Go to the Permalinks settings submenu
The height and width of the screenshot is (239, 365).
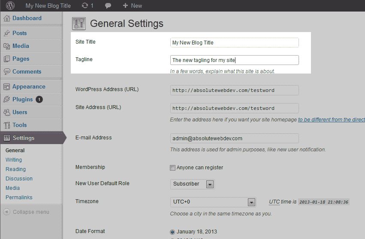19,198
